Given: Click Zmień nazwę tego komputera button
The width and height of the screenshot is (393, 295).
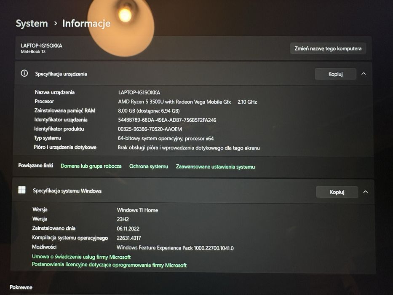Looking at the screenshot, I should 328,48.
